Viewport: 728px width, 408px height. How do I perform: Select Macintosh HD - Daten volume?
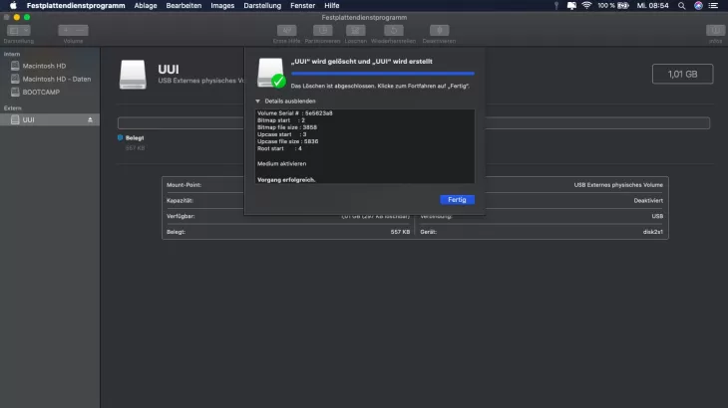pyautogui.click(x=57, y=78)
